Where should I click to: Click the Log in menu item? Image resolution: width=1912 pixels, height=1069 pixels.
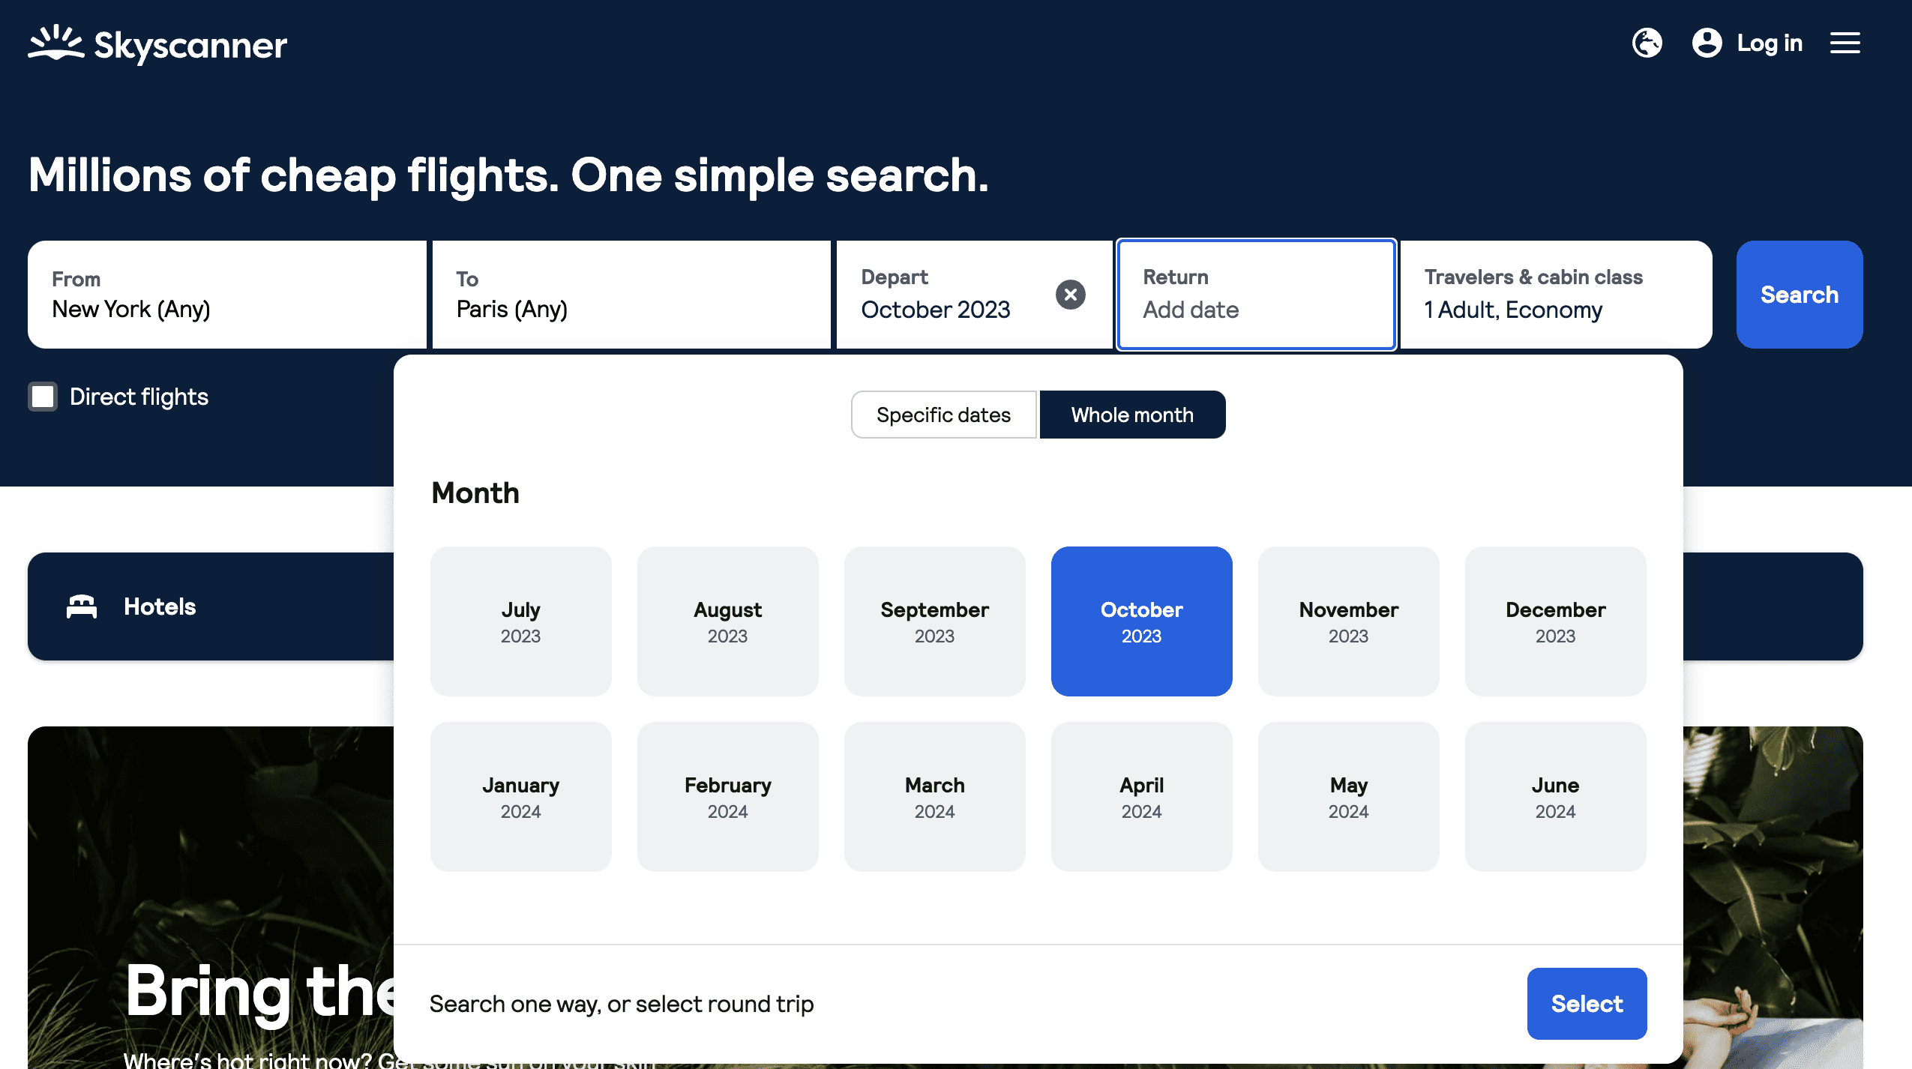click(1769, 42)
